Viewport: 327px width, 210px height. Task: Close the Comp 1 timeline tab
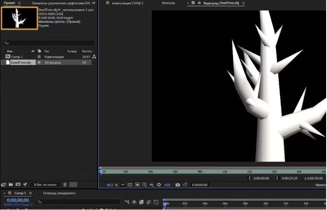coord(4,193)
